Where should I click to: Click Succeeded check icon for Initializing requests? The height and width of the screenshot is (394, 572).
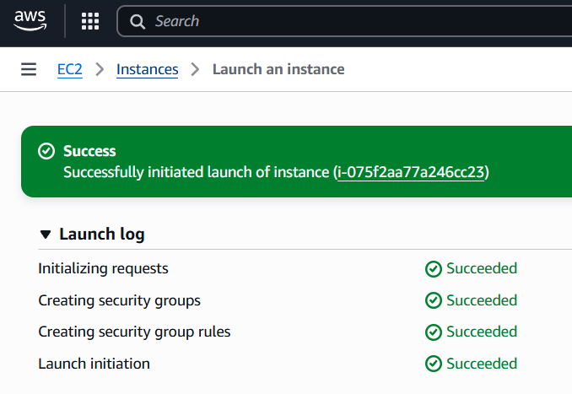click(x=434, y=269)
